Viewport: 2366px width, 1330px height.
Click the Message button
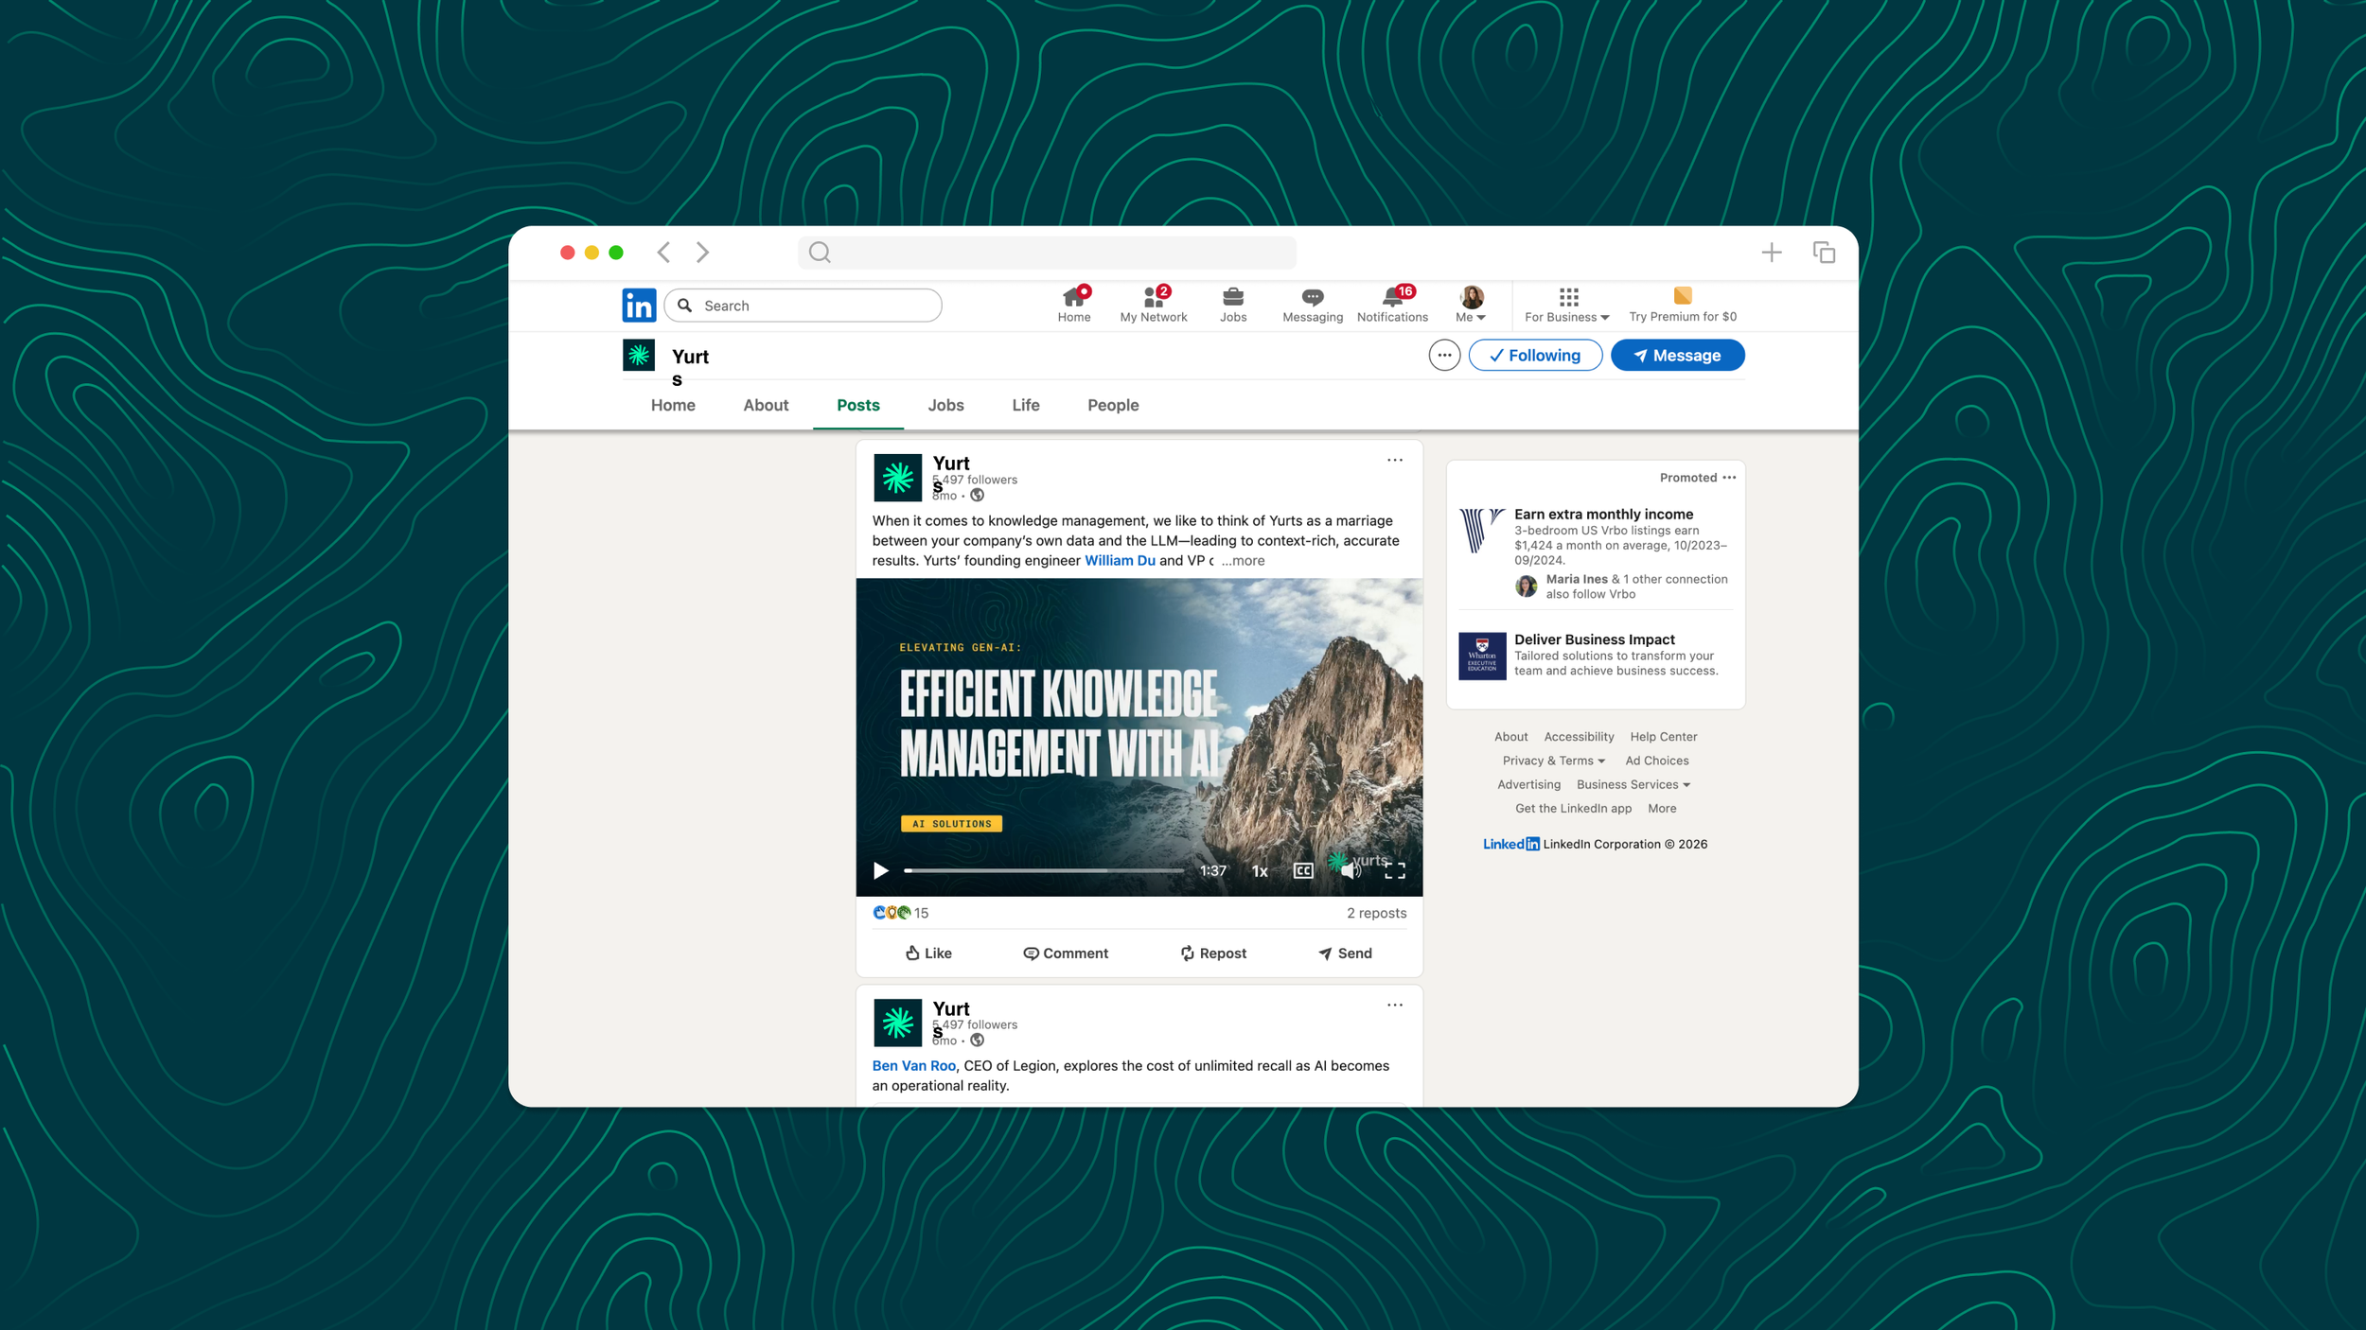coord(1677,356)
